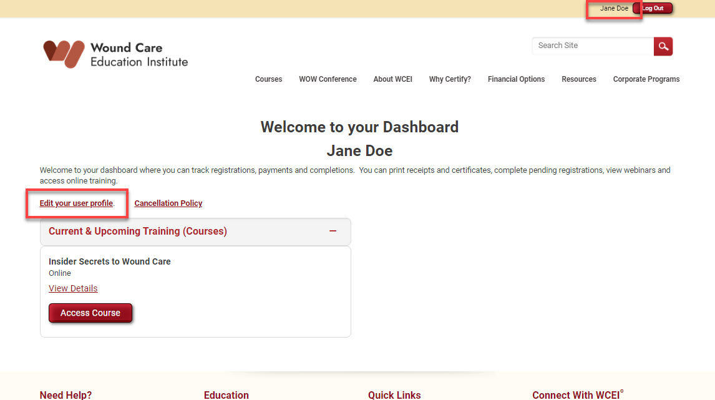Click the search magnifying glass icon
Image resolution: width=715 pixels, height=400 pixels.
pos(663,46)
